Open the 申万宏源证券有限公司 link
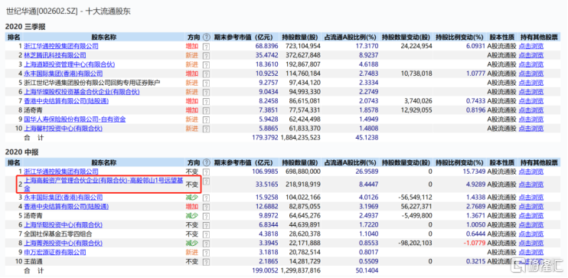The width and height of the screenshot is (568, 278). 55,251
